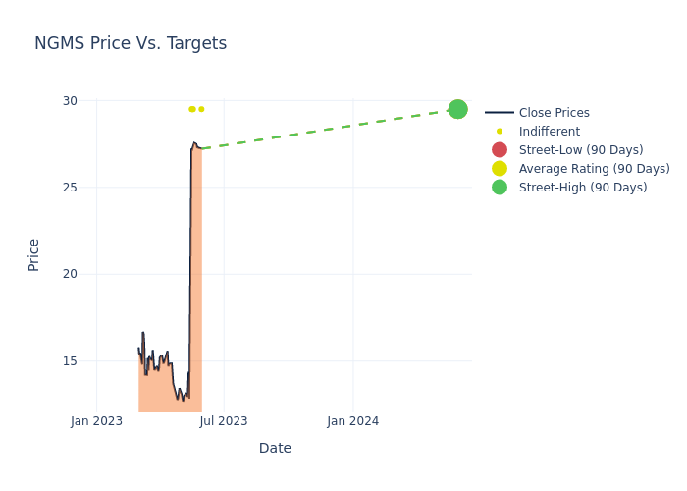Screen dimensions: 687x491
Task: Click the yellow Average Rating legend marker
Action: pyautogui.click(x=500, y=169)
